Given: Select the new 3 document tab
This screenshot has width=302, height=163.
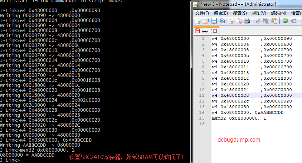Looking at the screenshot, I should click(x=206, y=31).
